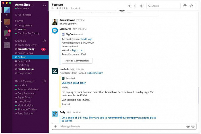Click BigCo Account title
The image size is (201, 134).
[74, 34]
